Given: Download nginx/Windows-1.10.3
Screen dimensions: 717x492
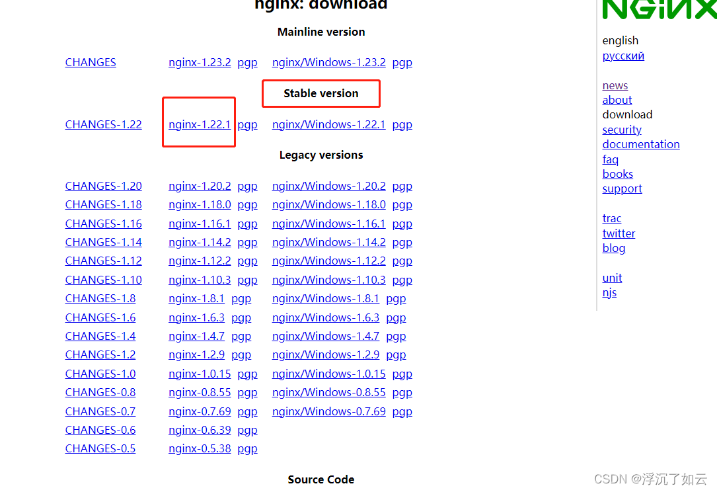Looking at the screenshot, I should point(329,280).
